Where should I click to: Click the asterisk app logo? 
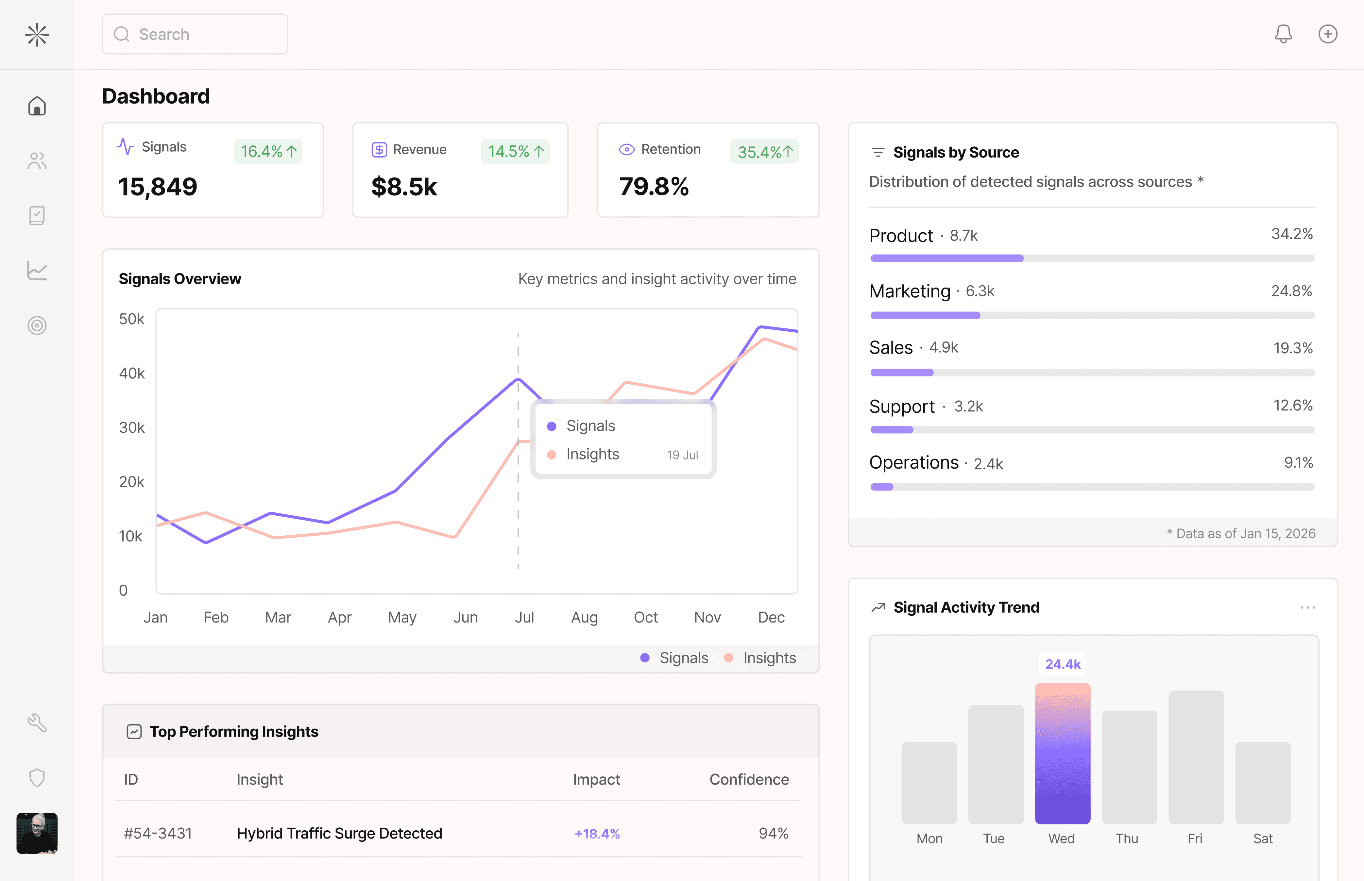coord(37,34)
